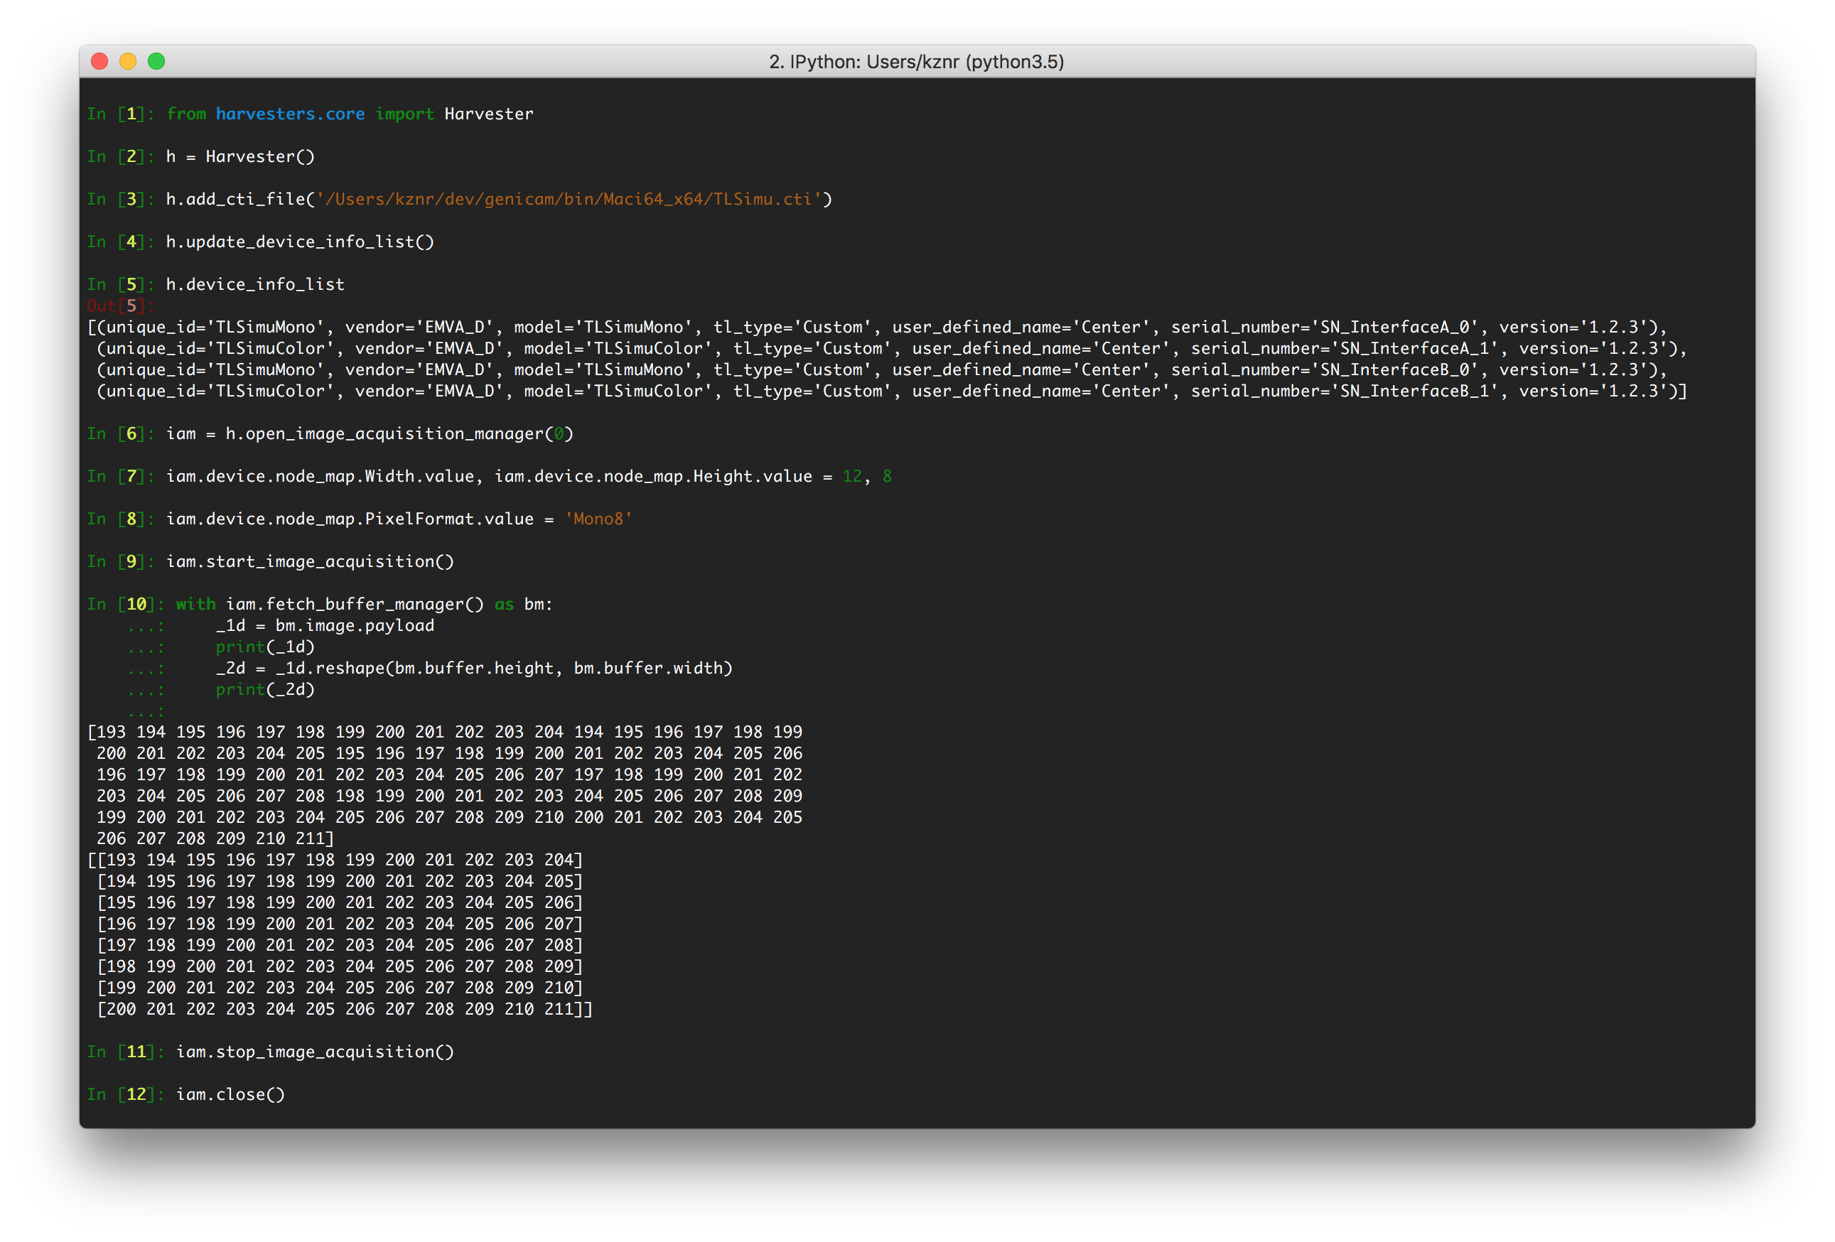The image size is (1835, 1242).
Task: Click the 'Mono8' string in input 8
Action: [598, 519]
